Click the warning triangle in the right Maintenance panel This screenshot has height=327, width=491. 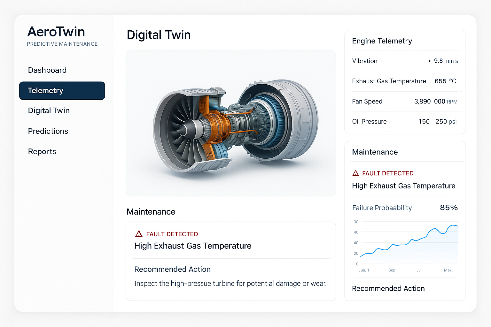[x=355, y=173]
